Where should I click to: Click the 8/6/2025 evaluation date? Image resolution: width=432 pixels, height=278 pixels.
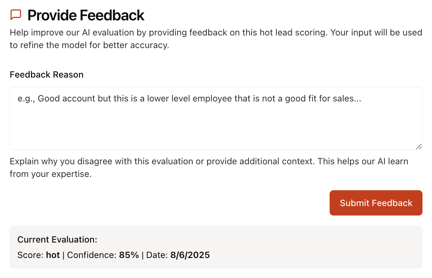coord(190,255)
